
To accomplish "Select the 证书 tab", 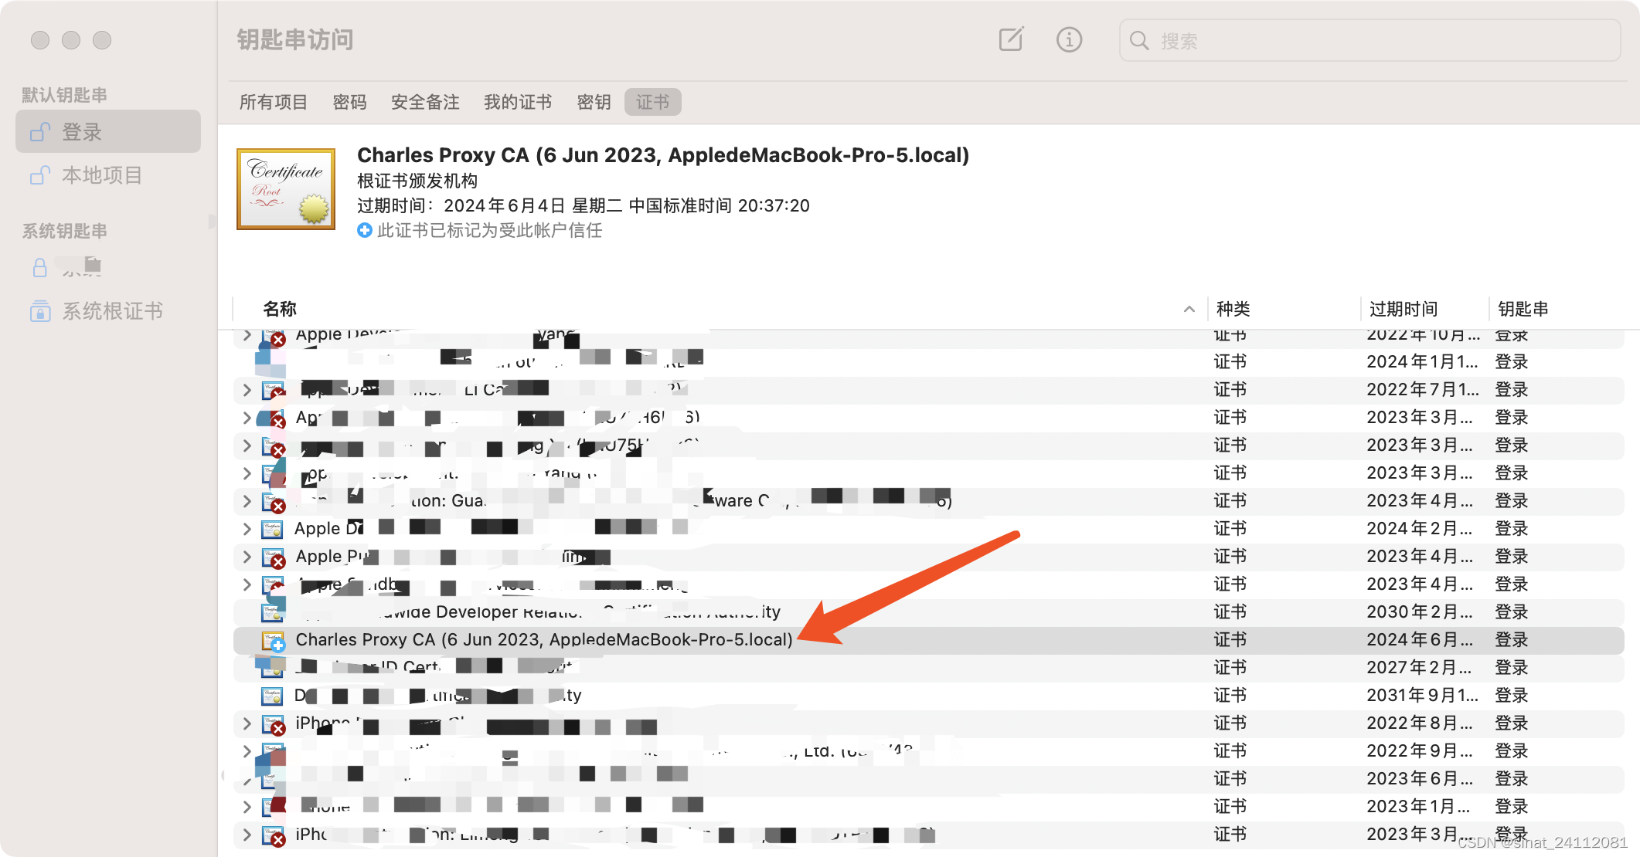I will tap(652, 103).
